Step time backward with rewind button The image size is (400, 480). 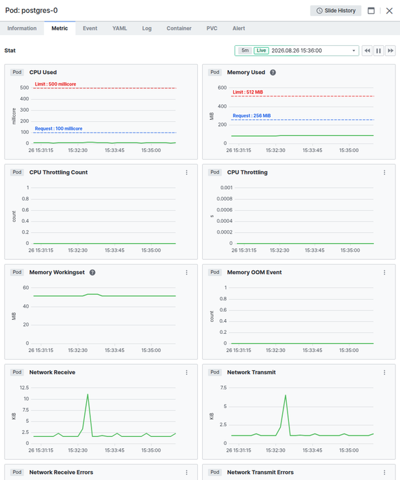pyautogui.click(x=367, y=50)
